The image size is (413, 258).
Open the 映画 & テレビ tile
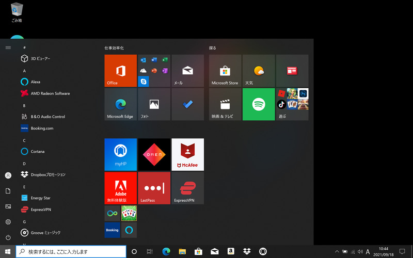tap(225, 104)
